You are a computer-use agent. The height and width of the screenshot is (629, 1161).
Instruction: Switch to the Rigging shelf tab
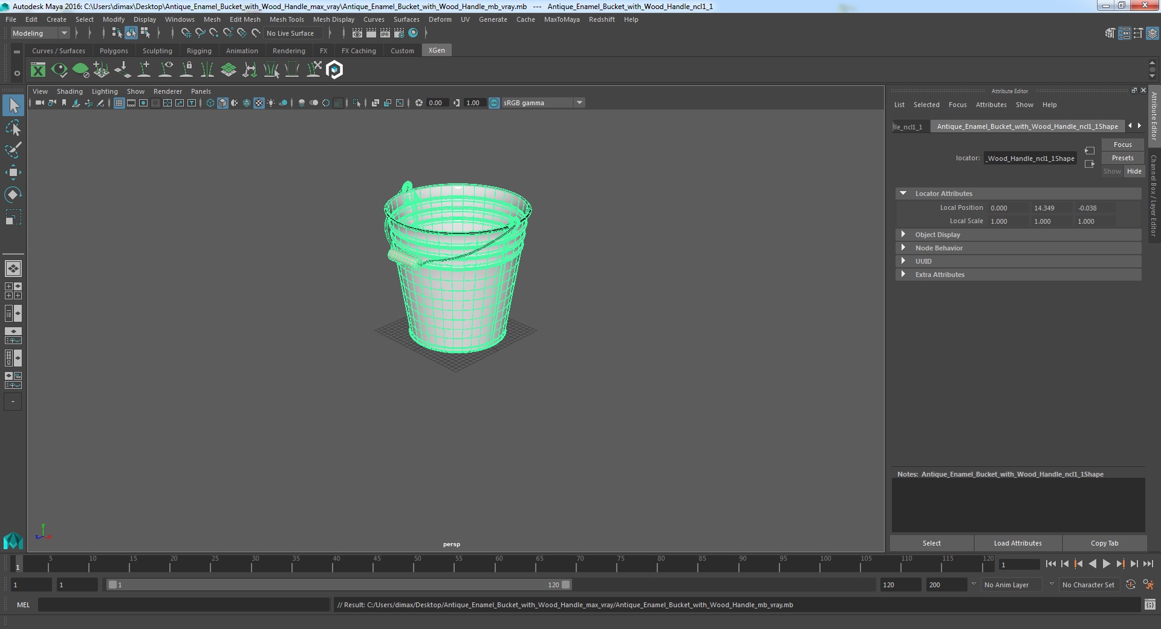[x=199, y=51]
